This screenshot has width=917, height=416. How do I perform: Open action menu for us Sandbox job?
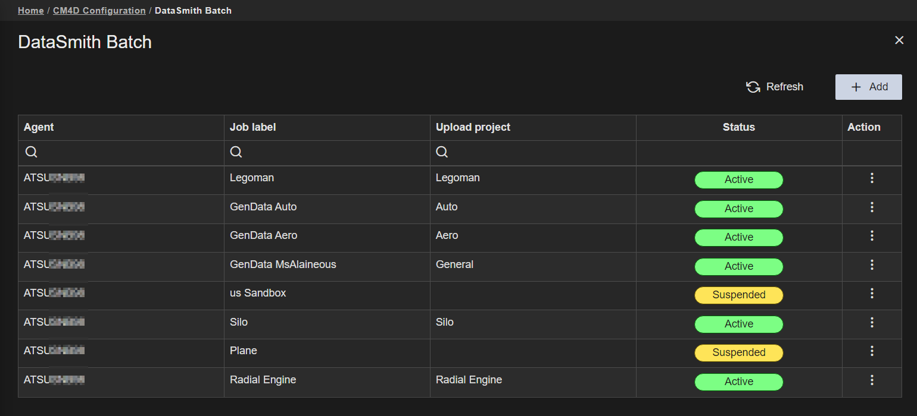click(x=872, y=294)
